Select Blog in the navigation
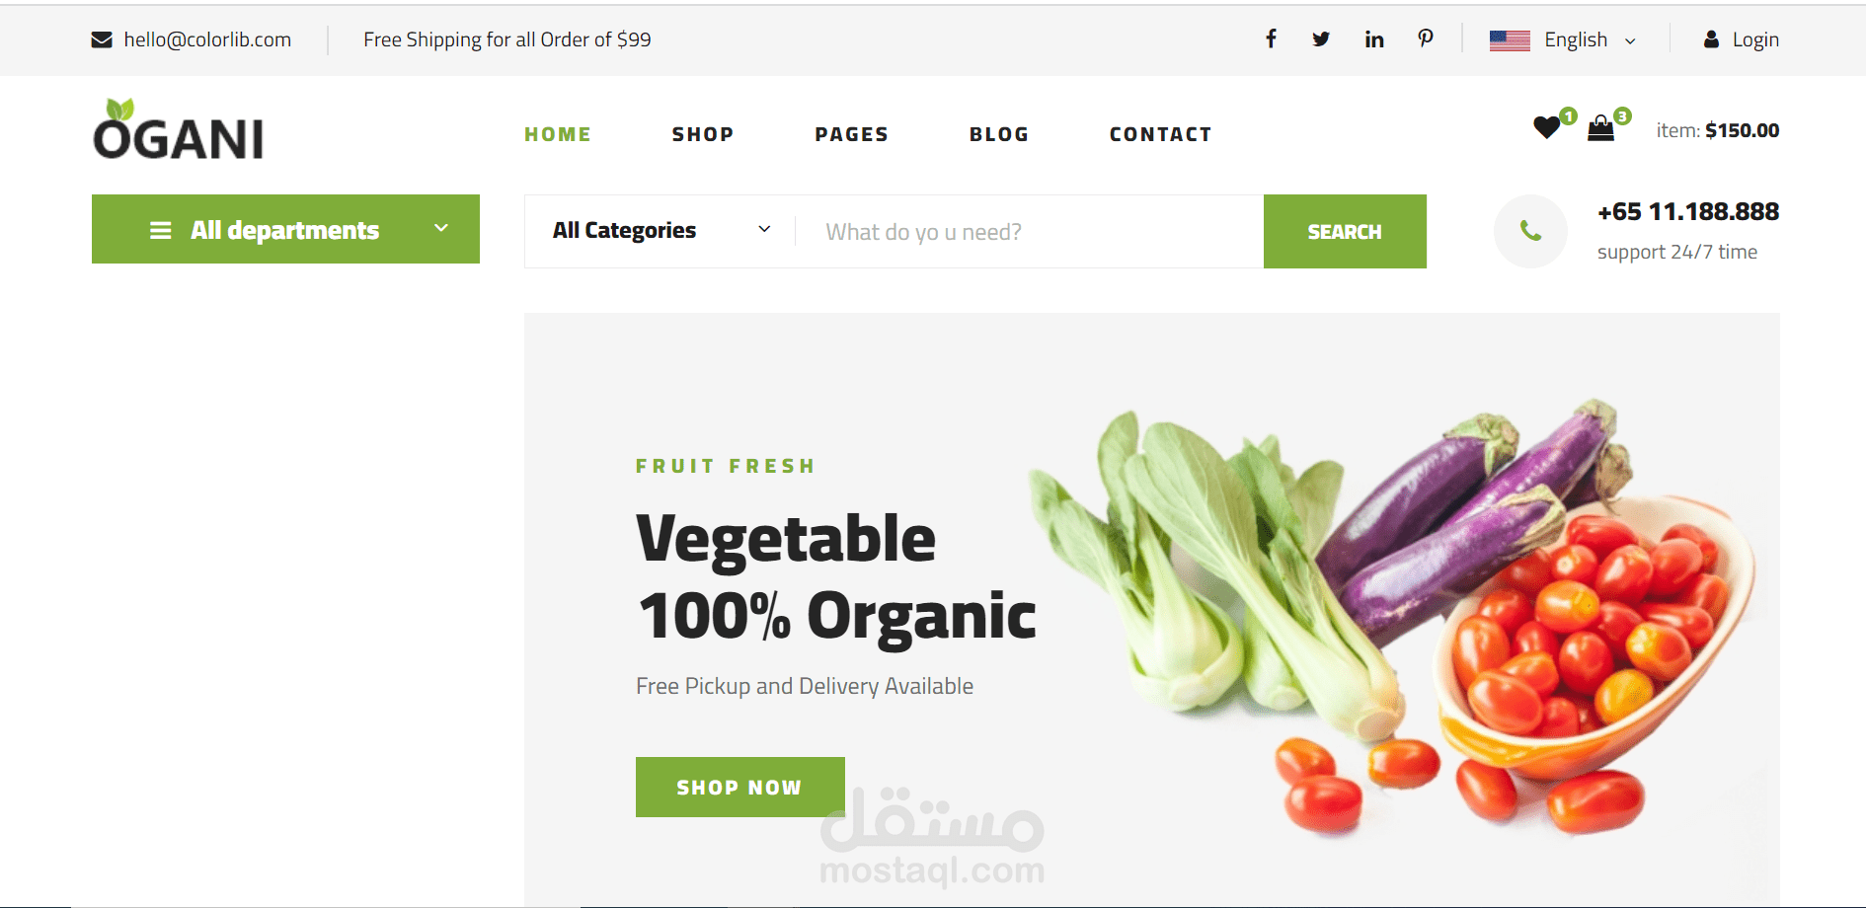1866x908 pixels. click(999, 134)
